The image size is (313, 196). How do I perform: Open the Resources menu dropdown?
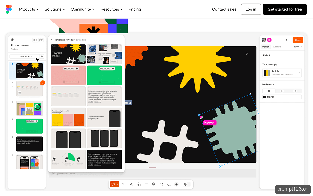coord(112,9)
